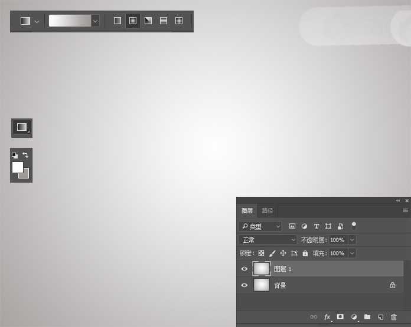Click the white foreground color swatch
This screenshot has height=327, width=411.
[x=18, y=167]
